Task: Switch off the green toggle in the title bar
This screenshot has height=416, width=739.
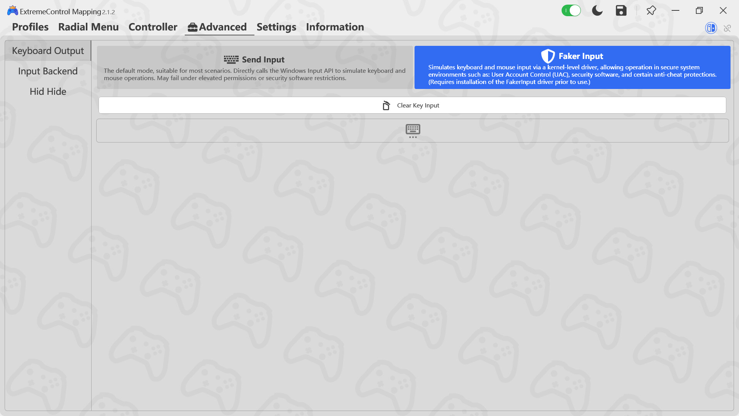Action: [x=571, y=10]
